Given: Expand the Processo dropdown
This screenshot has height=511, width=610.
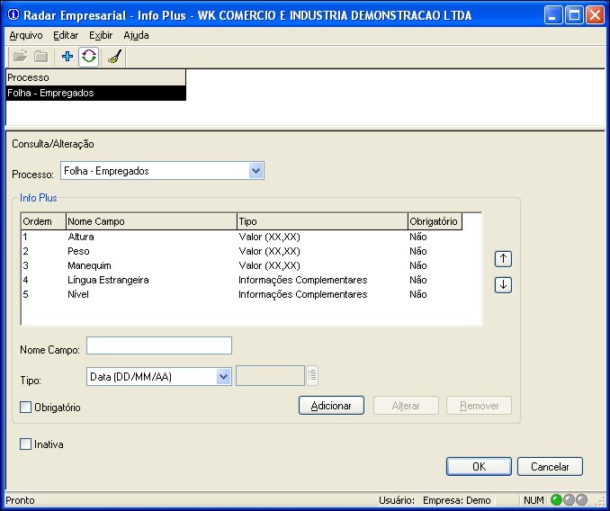Looking at the screenshot, I should [256, 171].
